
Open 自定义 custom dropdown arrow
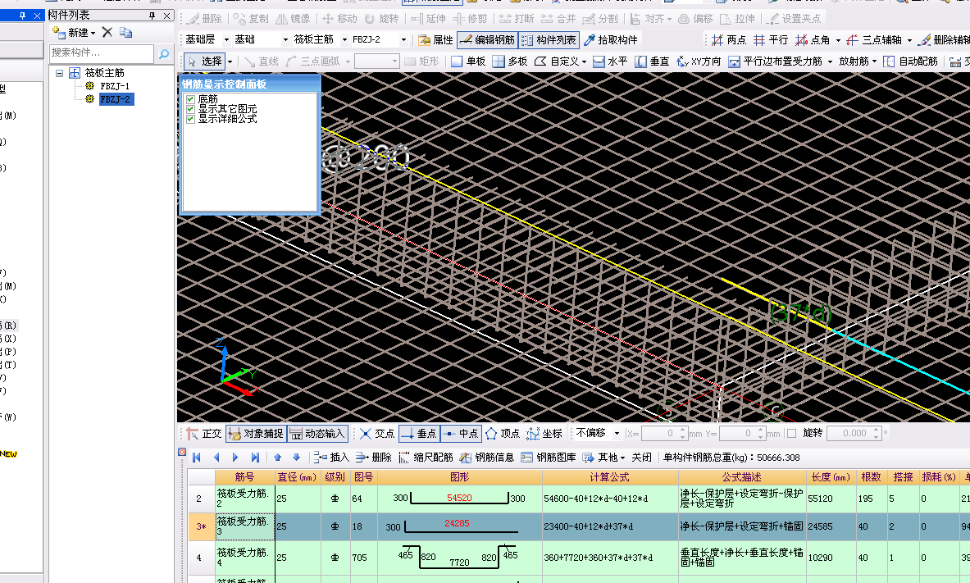pyautogui.click(x=584, y=61)
